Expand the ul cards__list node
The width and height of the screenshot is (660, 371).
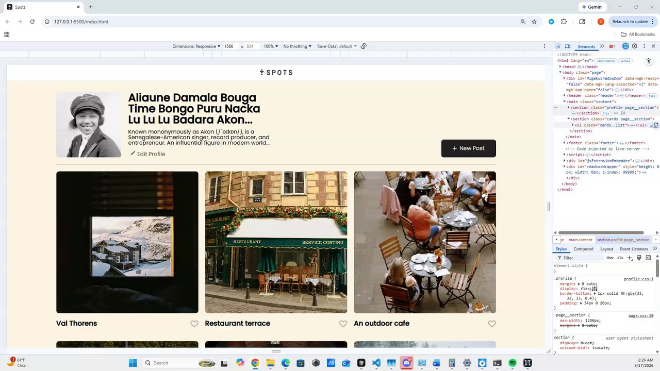pos(573,125)
